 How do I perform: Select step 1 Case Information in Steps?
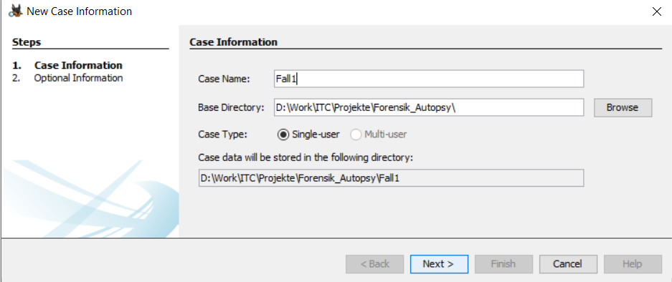(x=67, y=65)
